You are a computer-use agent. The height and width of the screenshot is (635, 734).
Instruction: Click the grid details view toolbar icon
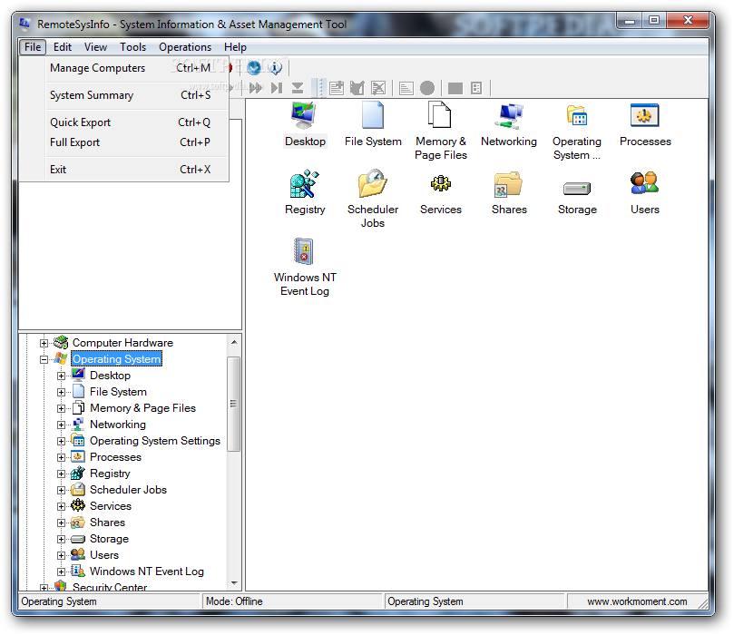(476, 88)
